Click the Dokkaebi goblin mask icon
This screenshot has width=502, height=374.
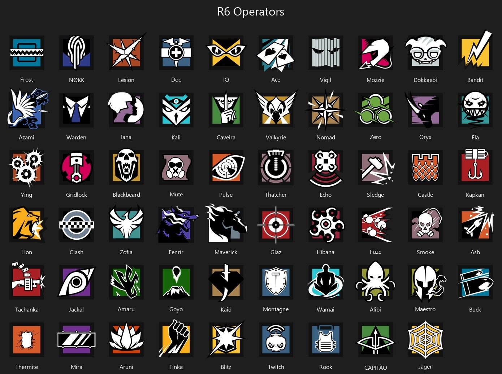[425, 53]
